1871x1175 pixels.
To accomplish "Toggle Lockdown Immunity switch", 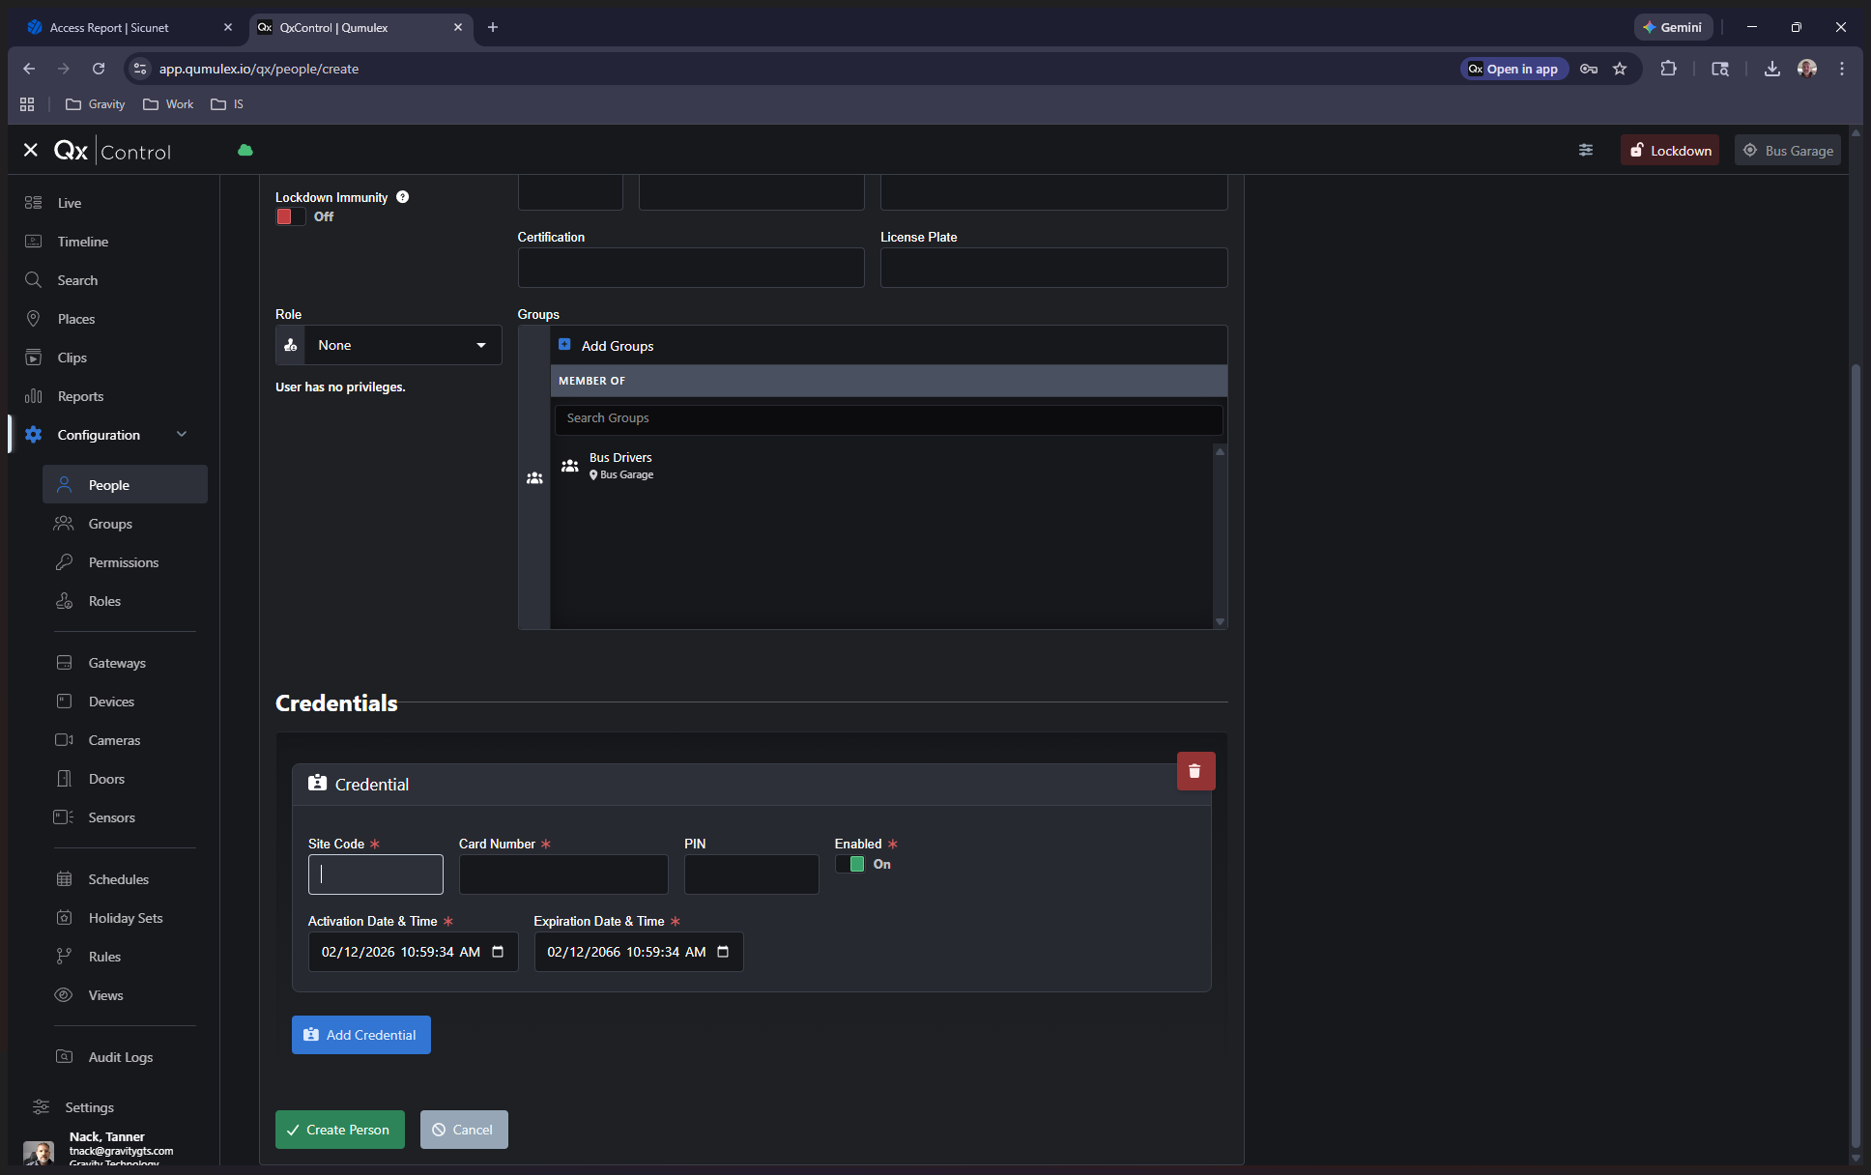I will coord(290,216).
